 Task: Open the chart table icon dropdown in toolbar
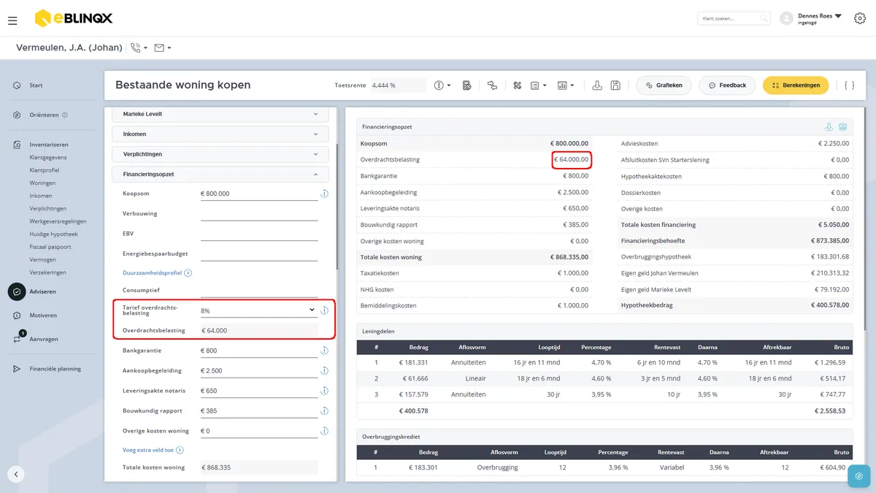click(x=566, y=85)
